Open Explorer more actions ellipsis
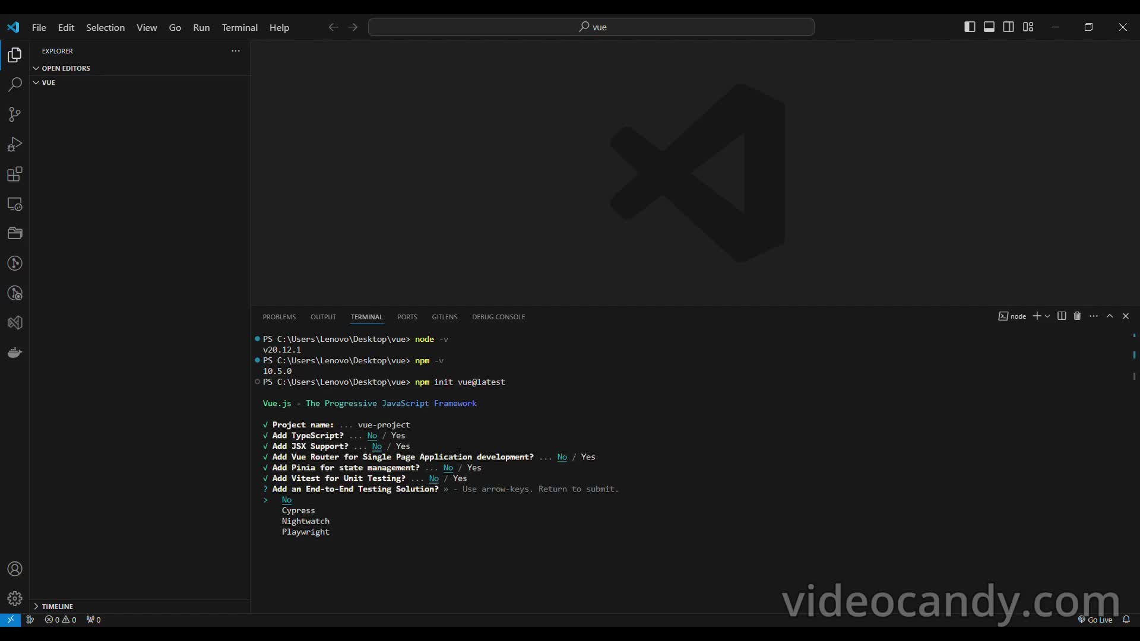Screen dimensions: 1140x641 tap(236, 51)
